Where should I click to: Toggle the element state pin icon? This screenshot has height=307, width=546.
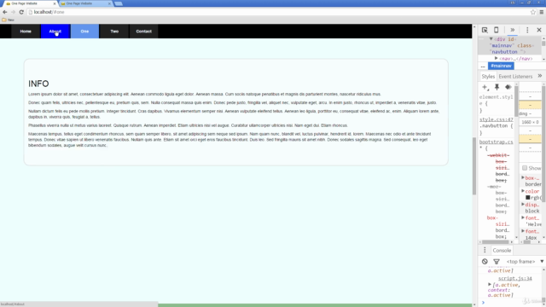click(497, 87)
